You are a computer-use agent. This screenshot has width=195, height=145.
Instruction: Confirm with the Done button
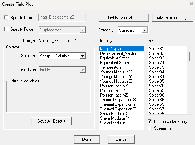click(87, 139)
